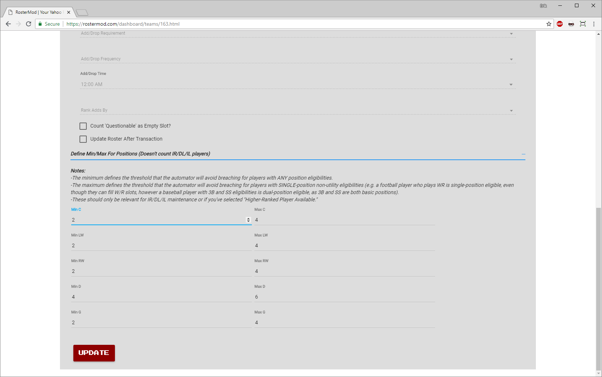The image size is (602, 377).
Task: Focus the Max C input field
Action: pos(345,220)
